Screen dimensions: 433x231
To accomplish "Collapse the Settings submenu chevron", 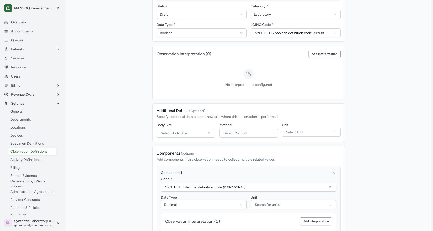I will pos(58,103).
